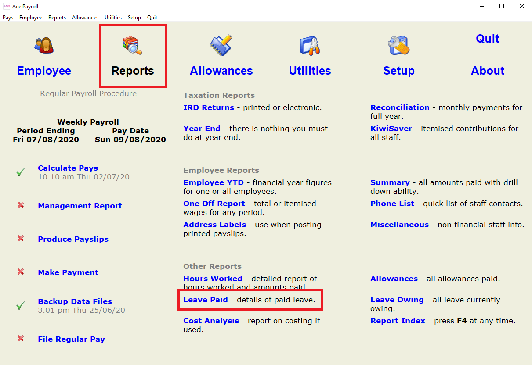532x365 pixels.
Task: Open the Employee YTD report
Action: point(214,182)
